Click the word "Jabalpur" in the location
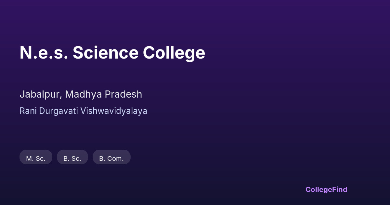 click(x=40, y=94)
